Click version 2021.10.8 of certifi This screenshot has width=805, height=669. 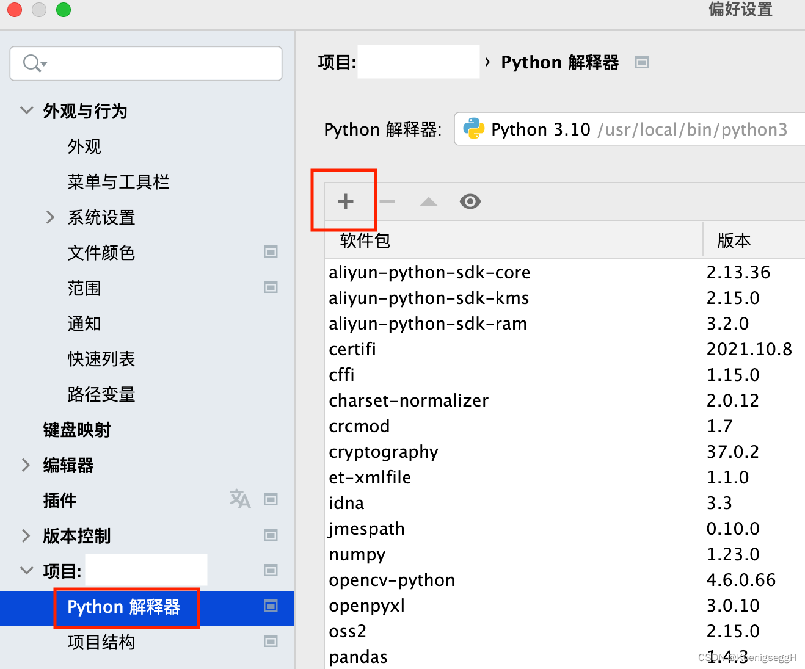click(749, 349)
